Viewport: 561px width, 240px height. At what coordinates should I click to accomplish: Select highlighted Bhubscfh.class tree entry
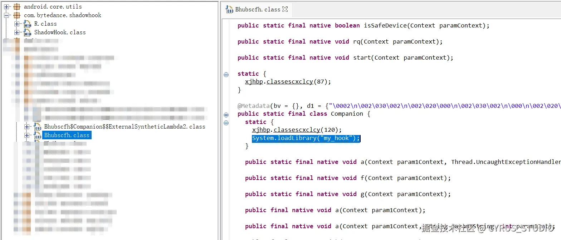point(67,135)
